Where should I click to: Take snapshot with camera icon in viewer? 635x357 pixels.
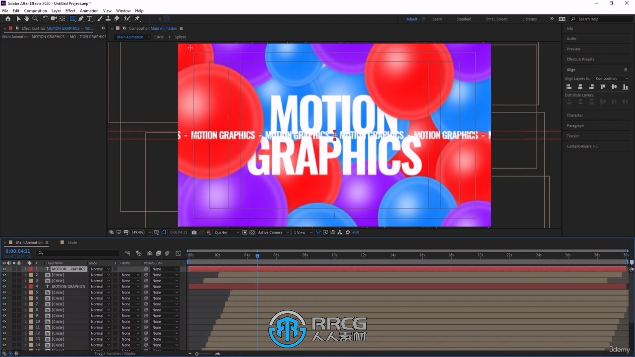(194, 232)
